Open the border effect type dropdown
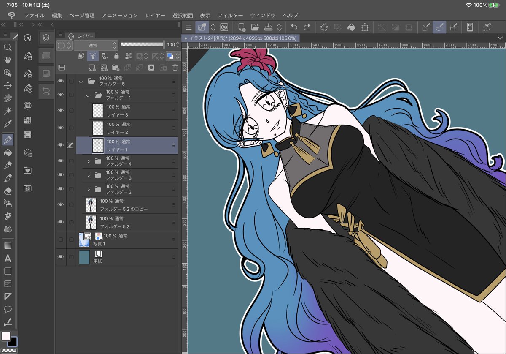 65,45
